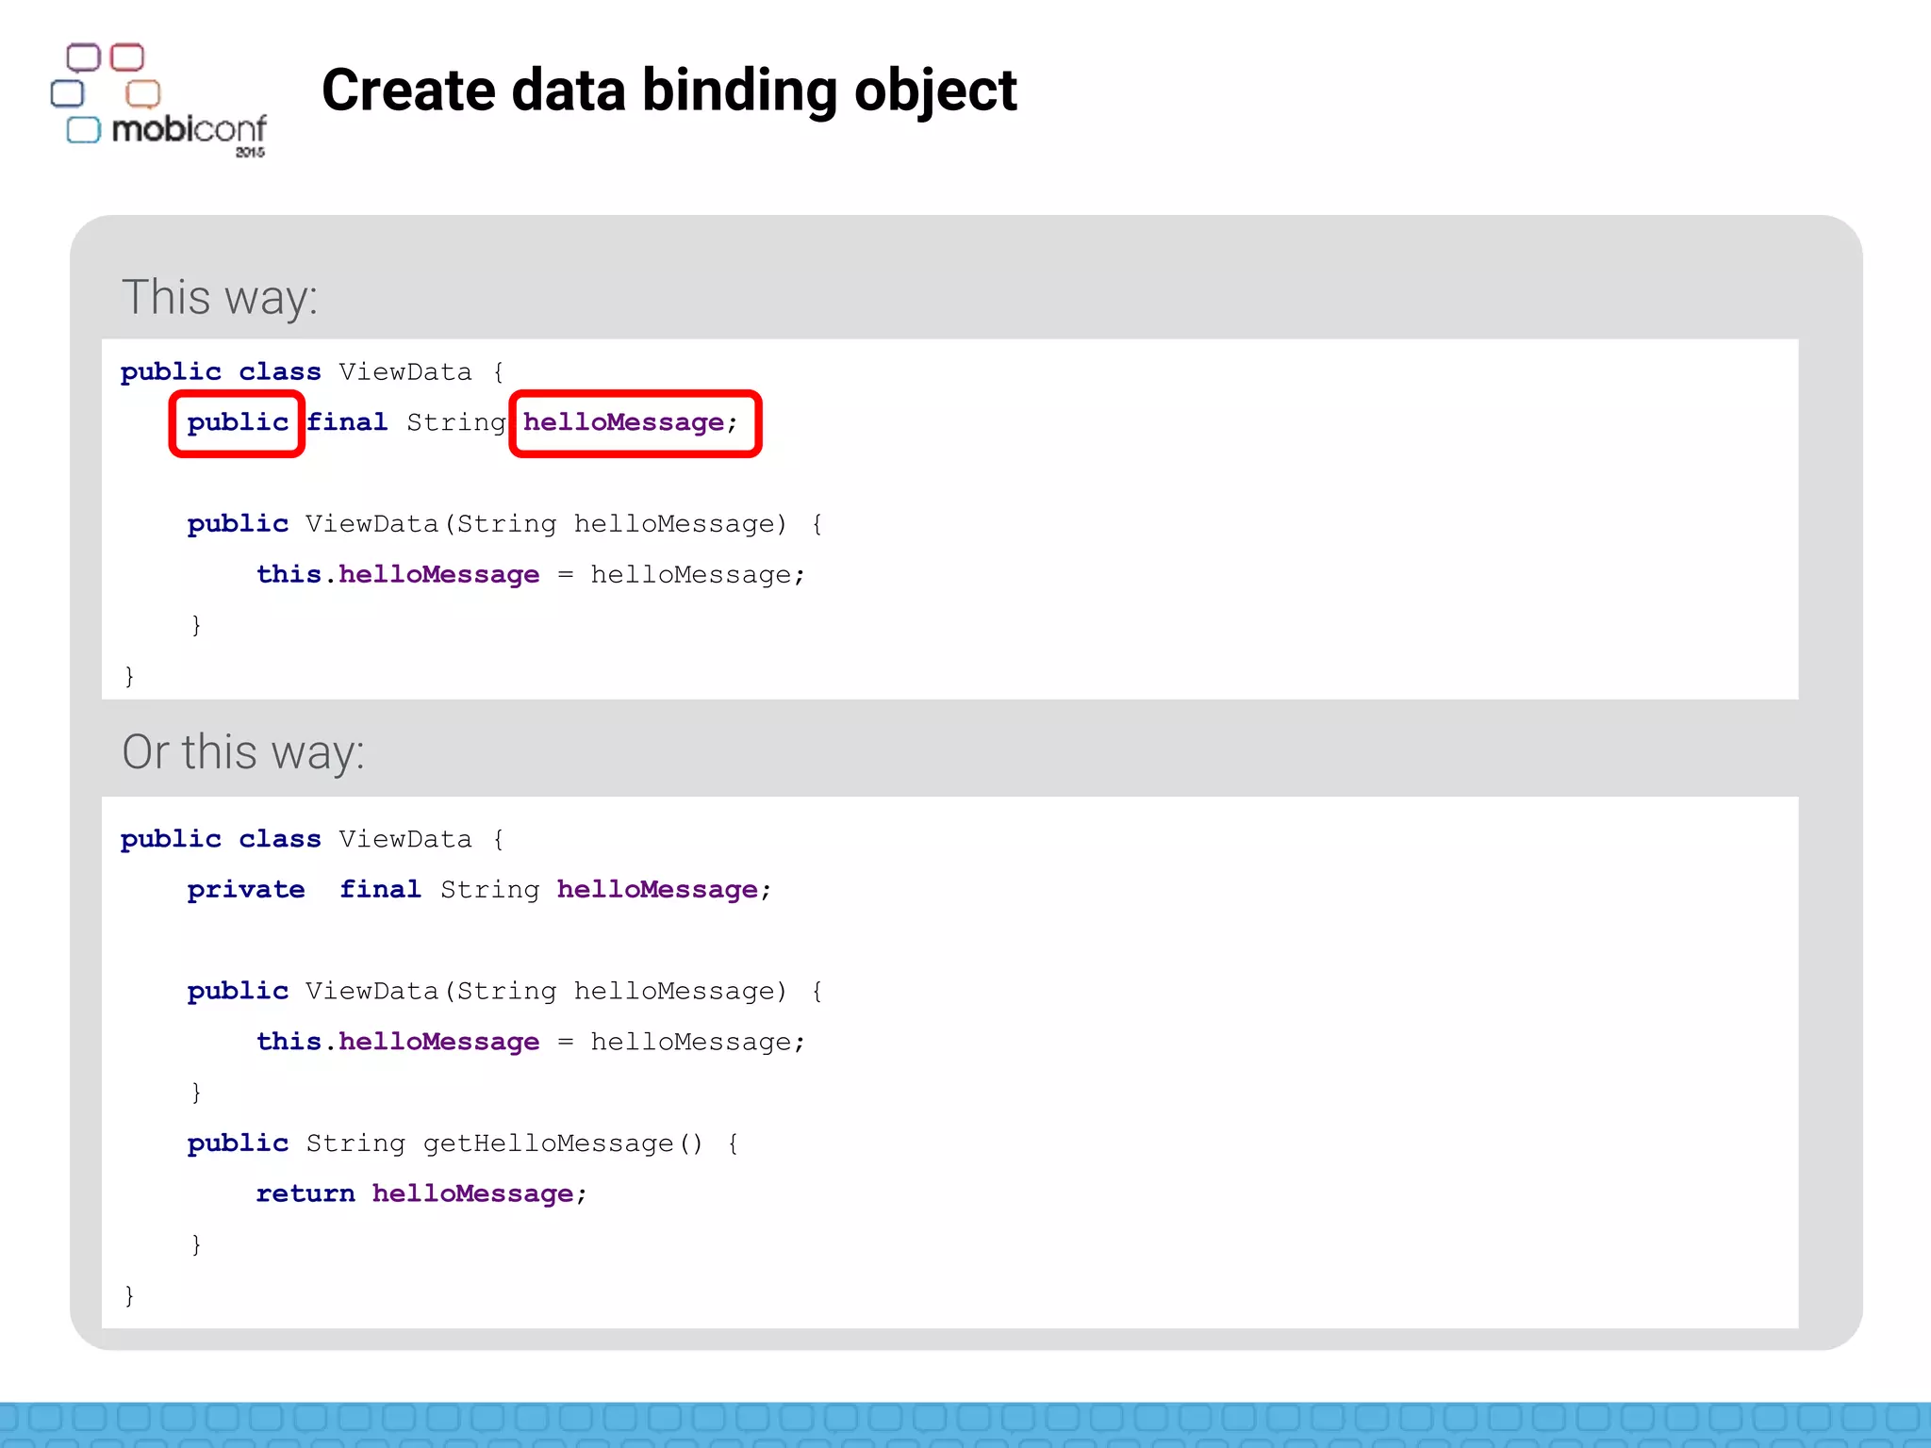The width and height of the screenshot is (1931, 1448).
Task: Click the slide title Create data binding object
Action: [668, 90]
